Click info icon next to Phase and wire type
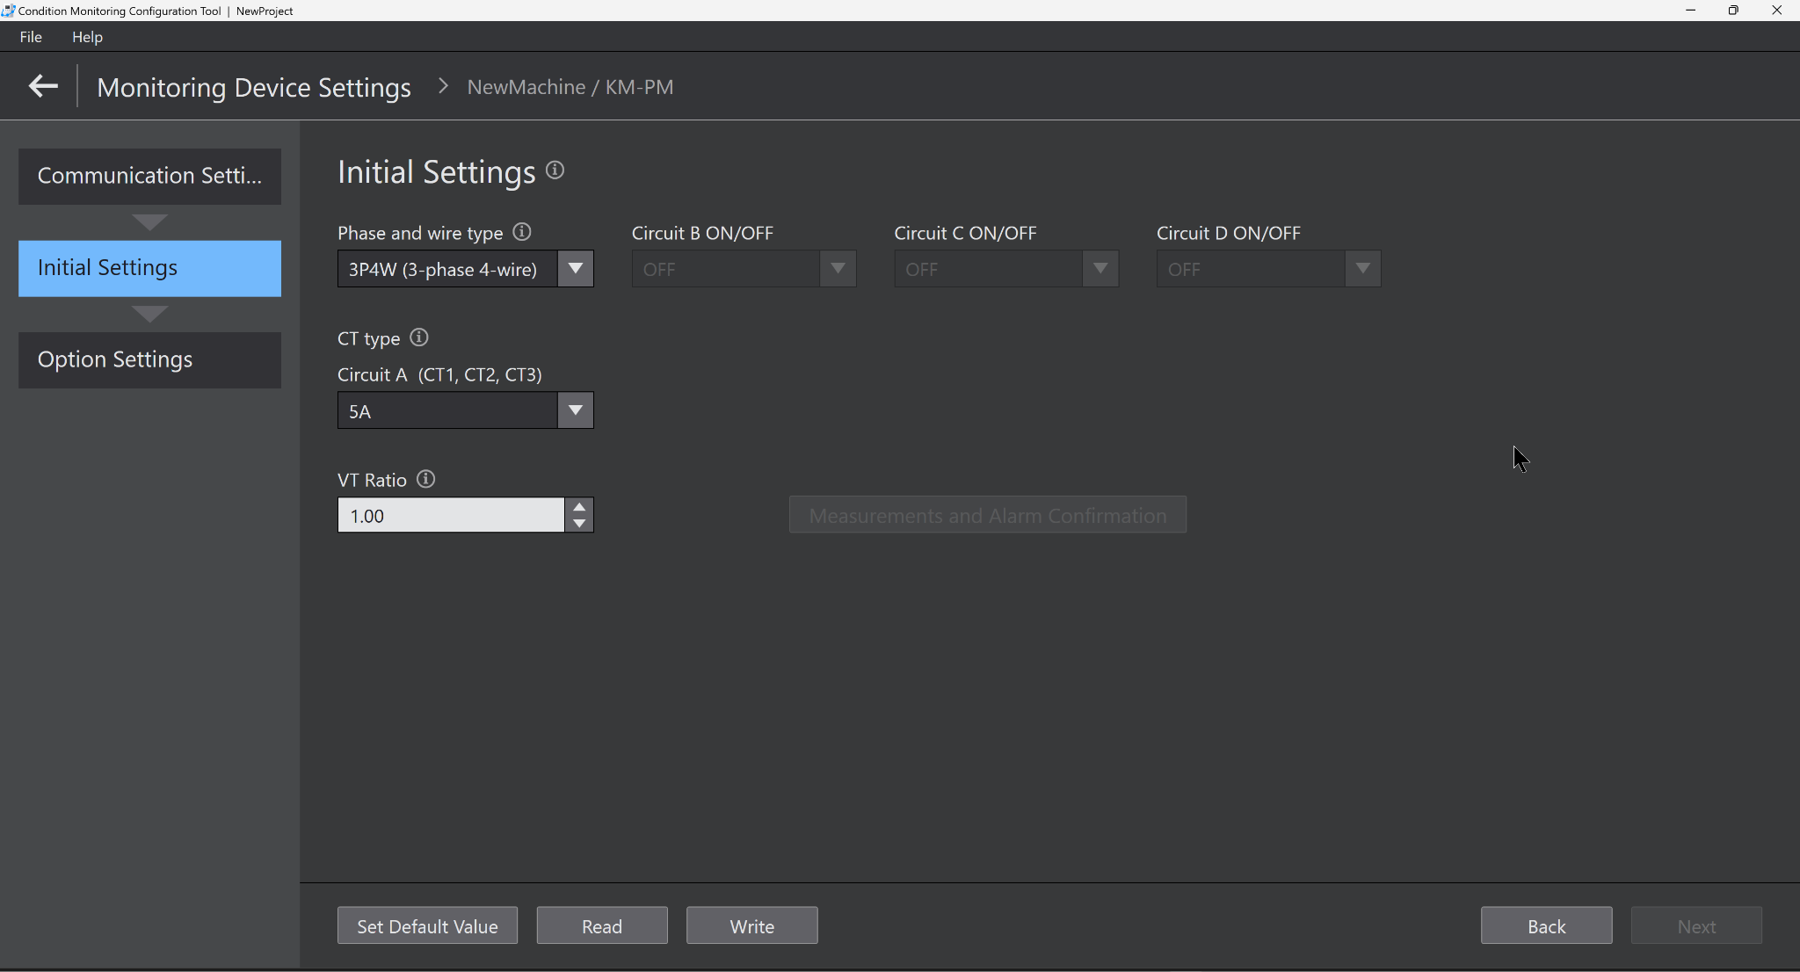This screenshot has height=972, width=1800. tap(522, 232)
